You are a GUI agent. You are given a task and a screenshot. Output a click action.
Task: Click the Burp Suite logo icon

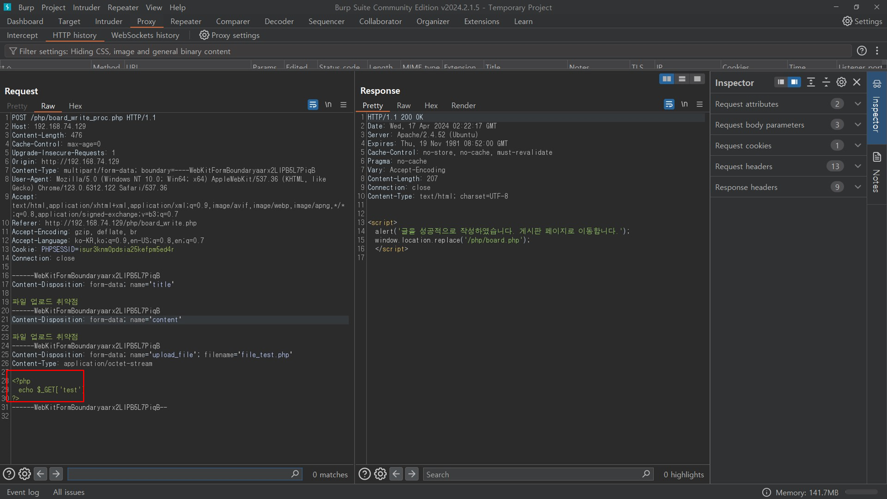point(7,7)
